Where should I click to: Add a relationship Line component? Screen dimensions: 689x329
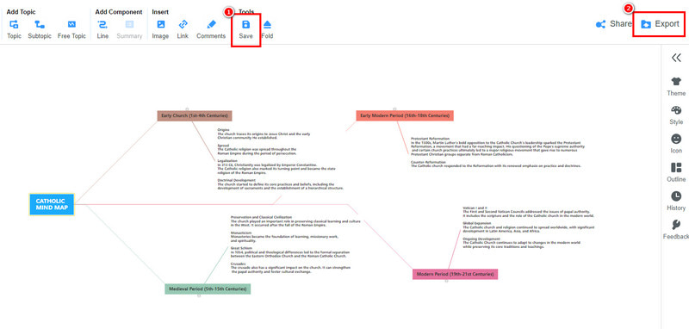pos(102,29)
